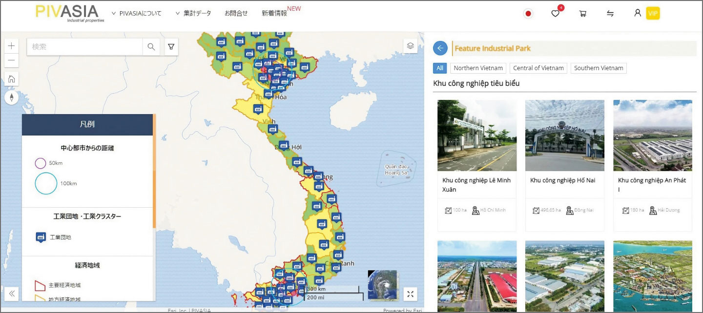Open the favorites heart icon
Image resolution: width=703 pixels, height=313 pixels.
[555, 14]
